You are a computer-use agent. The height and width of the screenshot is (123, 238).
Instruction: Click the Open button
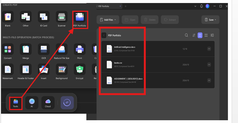pyautogui.click(x=130, y=20)
